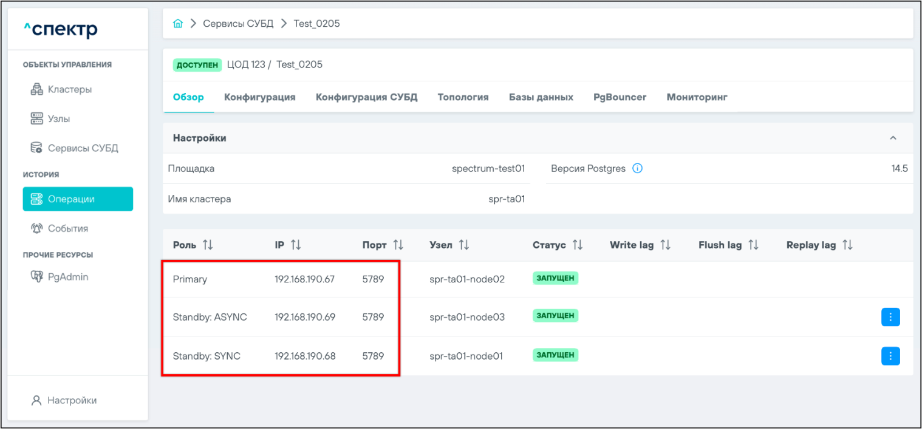
Task: Click Сервисы СУБД breadcrumb link
Action: click(238, 24)
